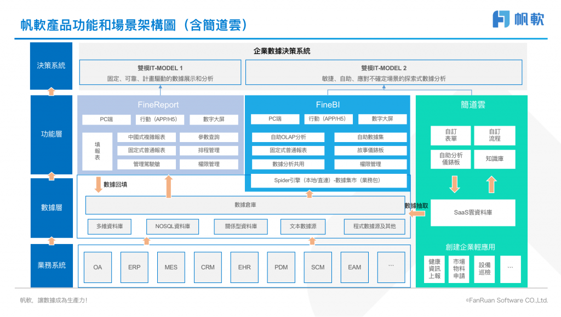
Task: Click the FanRuan logo icon
Action: (x=501, y=19)
